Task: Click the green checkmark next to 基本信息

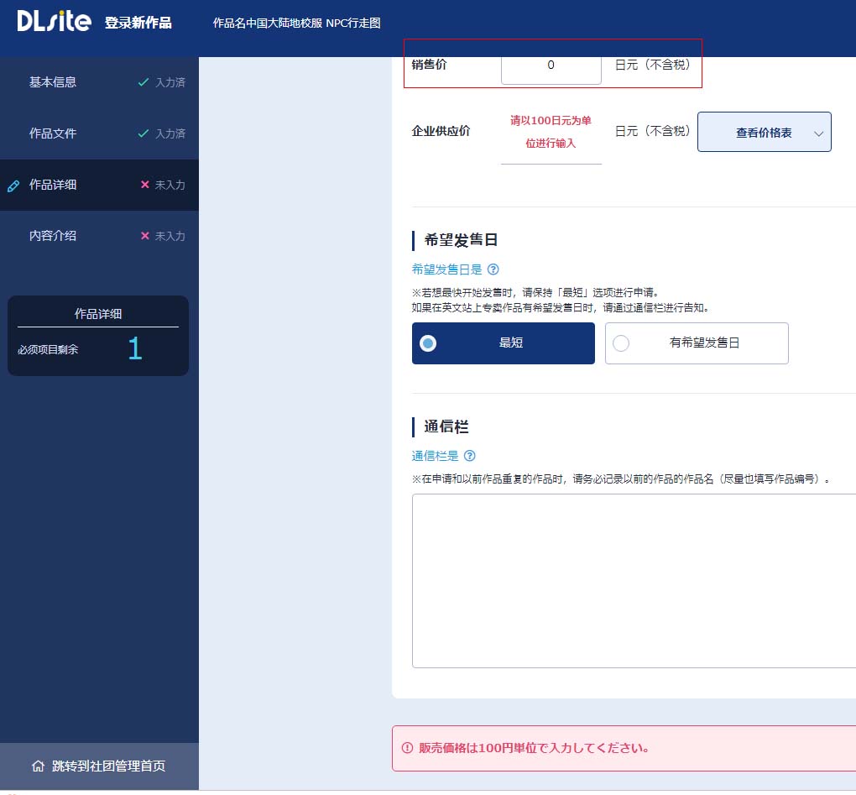Action: click(143, 82)
